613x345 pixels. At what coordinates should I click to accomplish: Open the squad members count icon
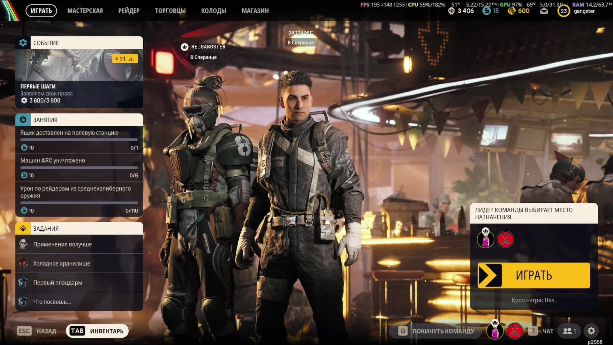click(569, 331)
